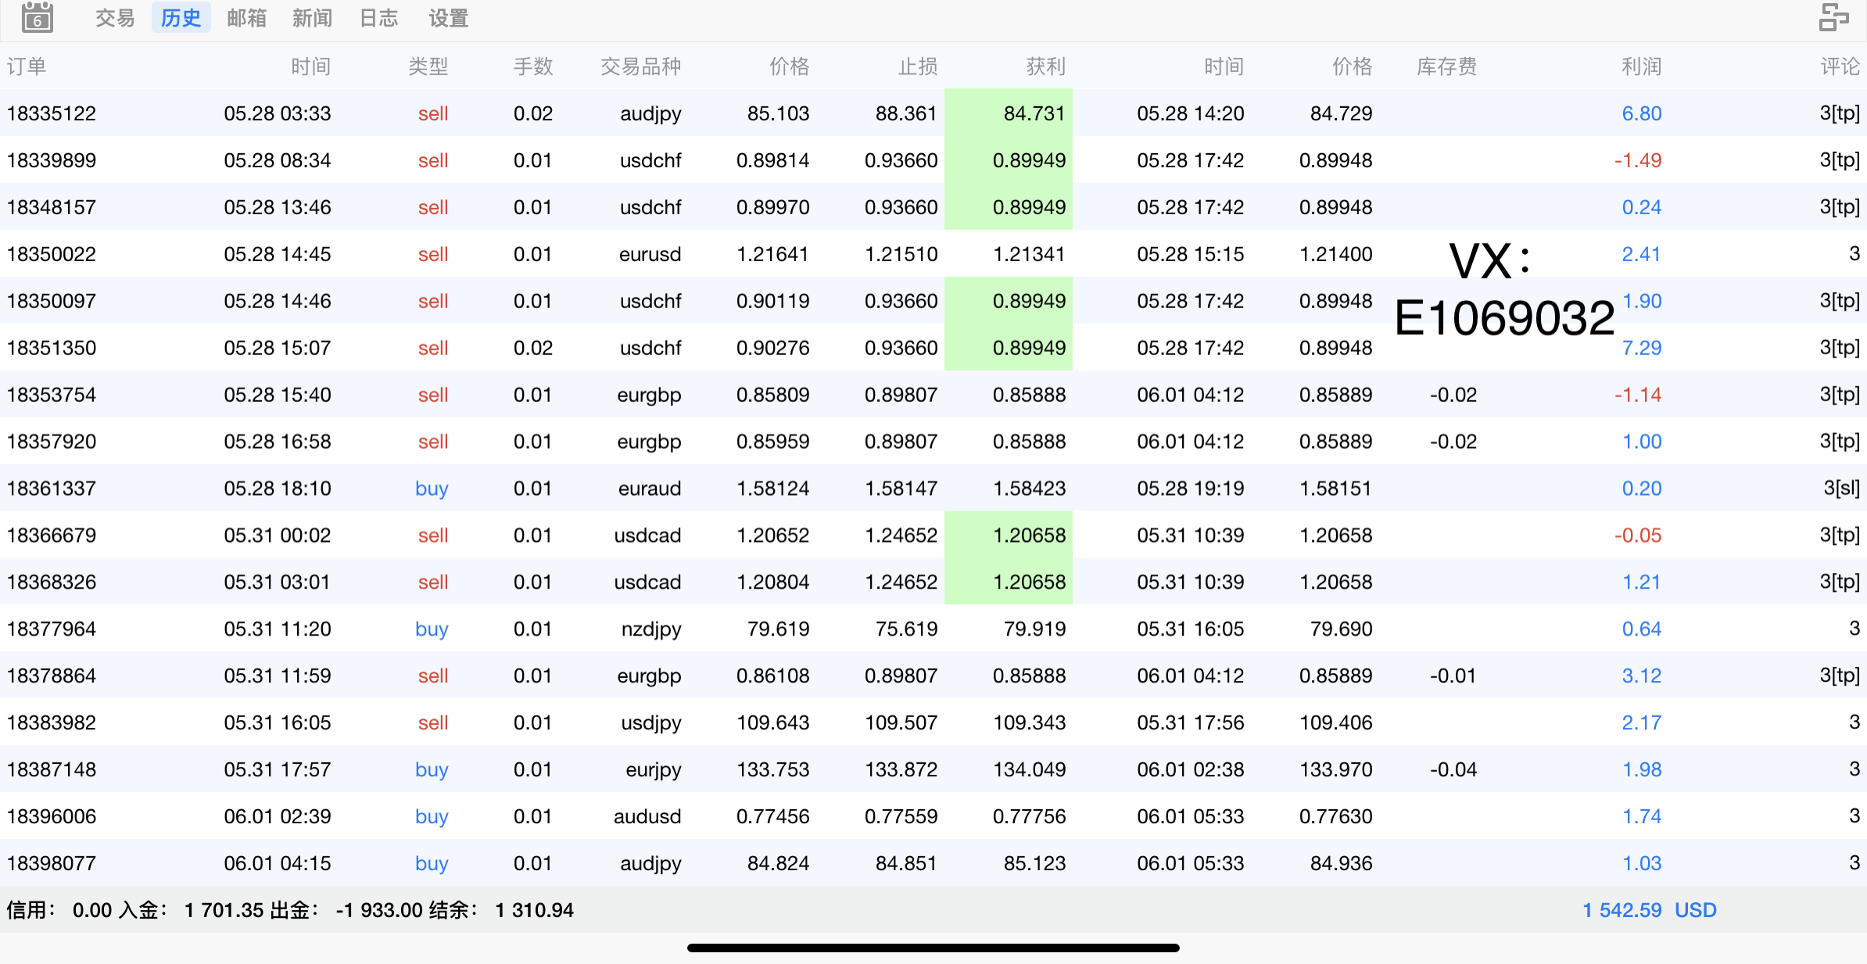Select the 历史 tab
This screenshot has height=964, width=1867.
[181, 18]
